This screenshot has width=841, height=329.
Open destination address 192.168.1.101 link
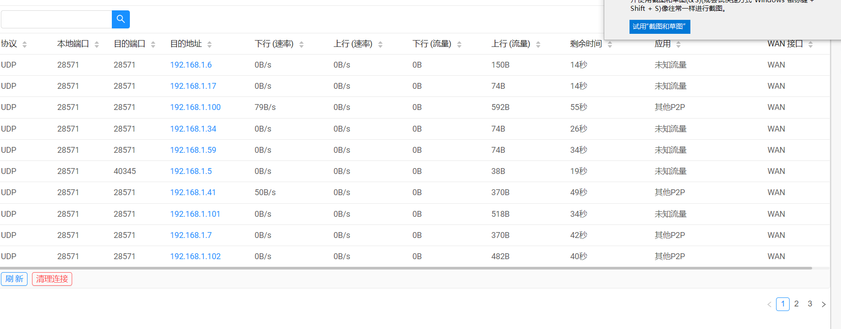click(x=195, y=214)
